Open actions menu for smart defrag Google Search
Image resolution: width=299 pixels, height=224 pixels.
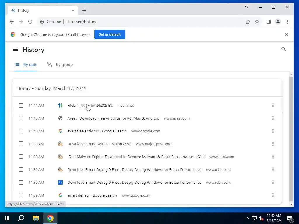273,195
